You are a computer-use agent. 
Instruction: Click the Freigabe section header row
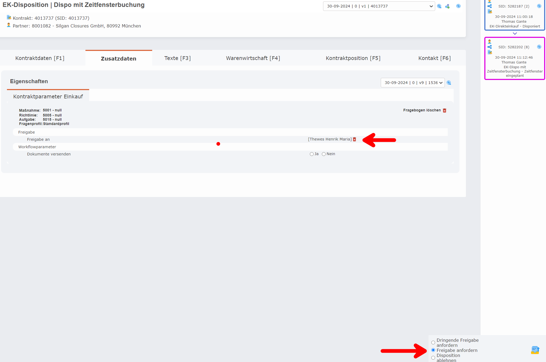(27, 132)
